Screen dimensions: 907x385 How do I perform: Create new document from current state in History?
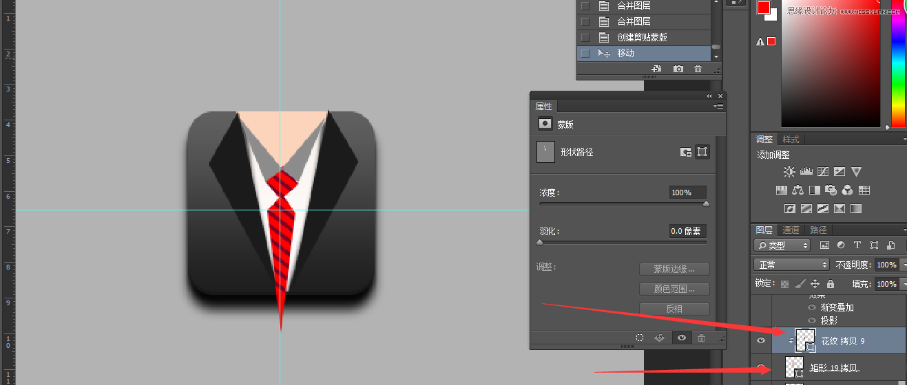coord(656,69)
